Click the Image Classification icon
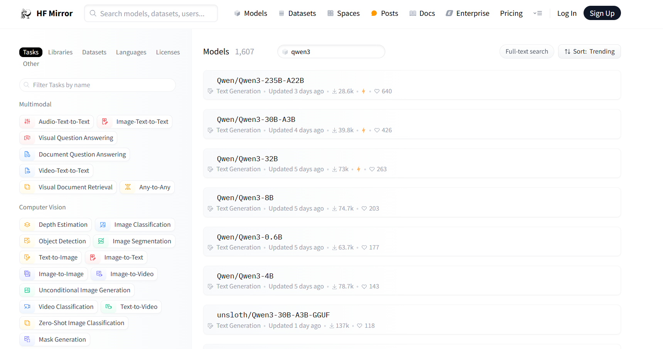 (103, 224)
